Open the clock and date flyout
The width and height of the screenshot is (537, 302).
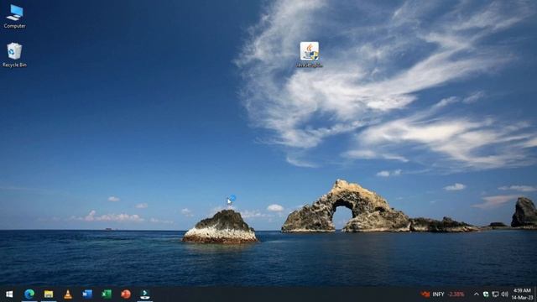(x=522, y=294)
